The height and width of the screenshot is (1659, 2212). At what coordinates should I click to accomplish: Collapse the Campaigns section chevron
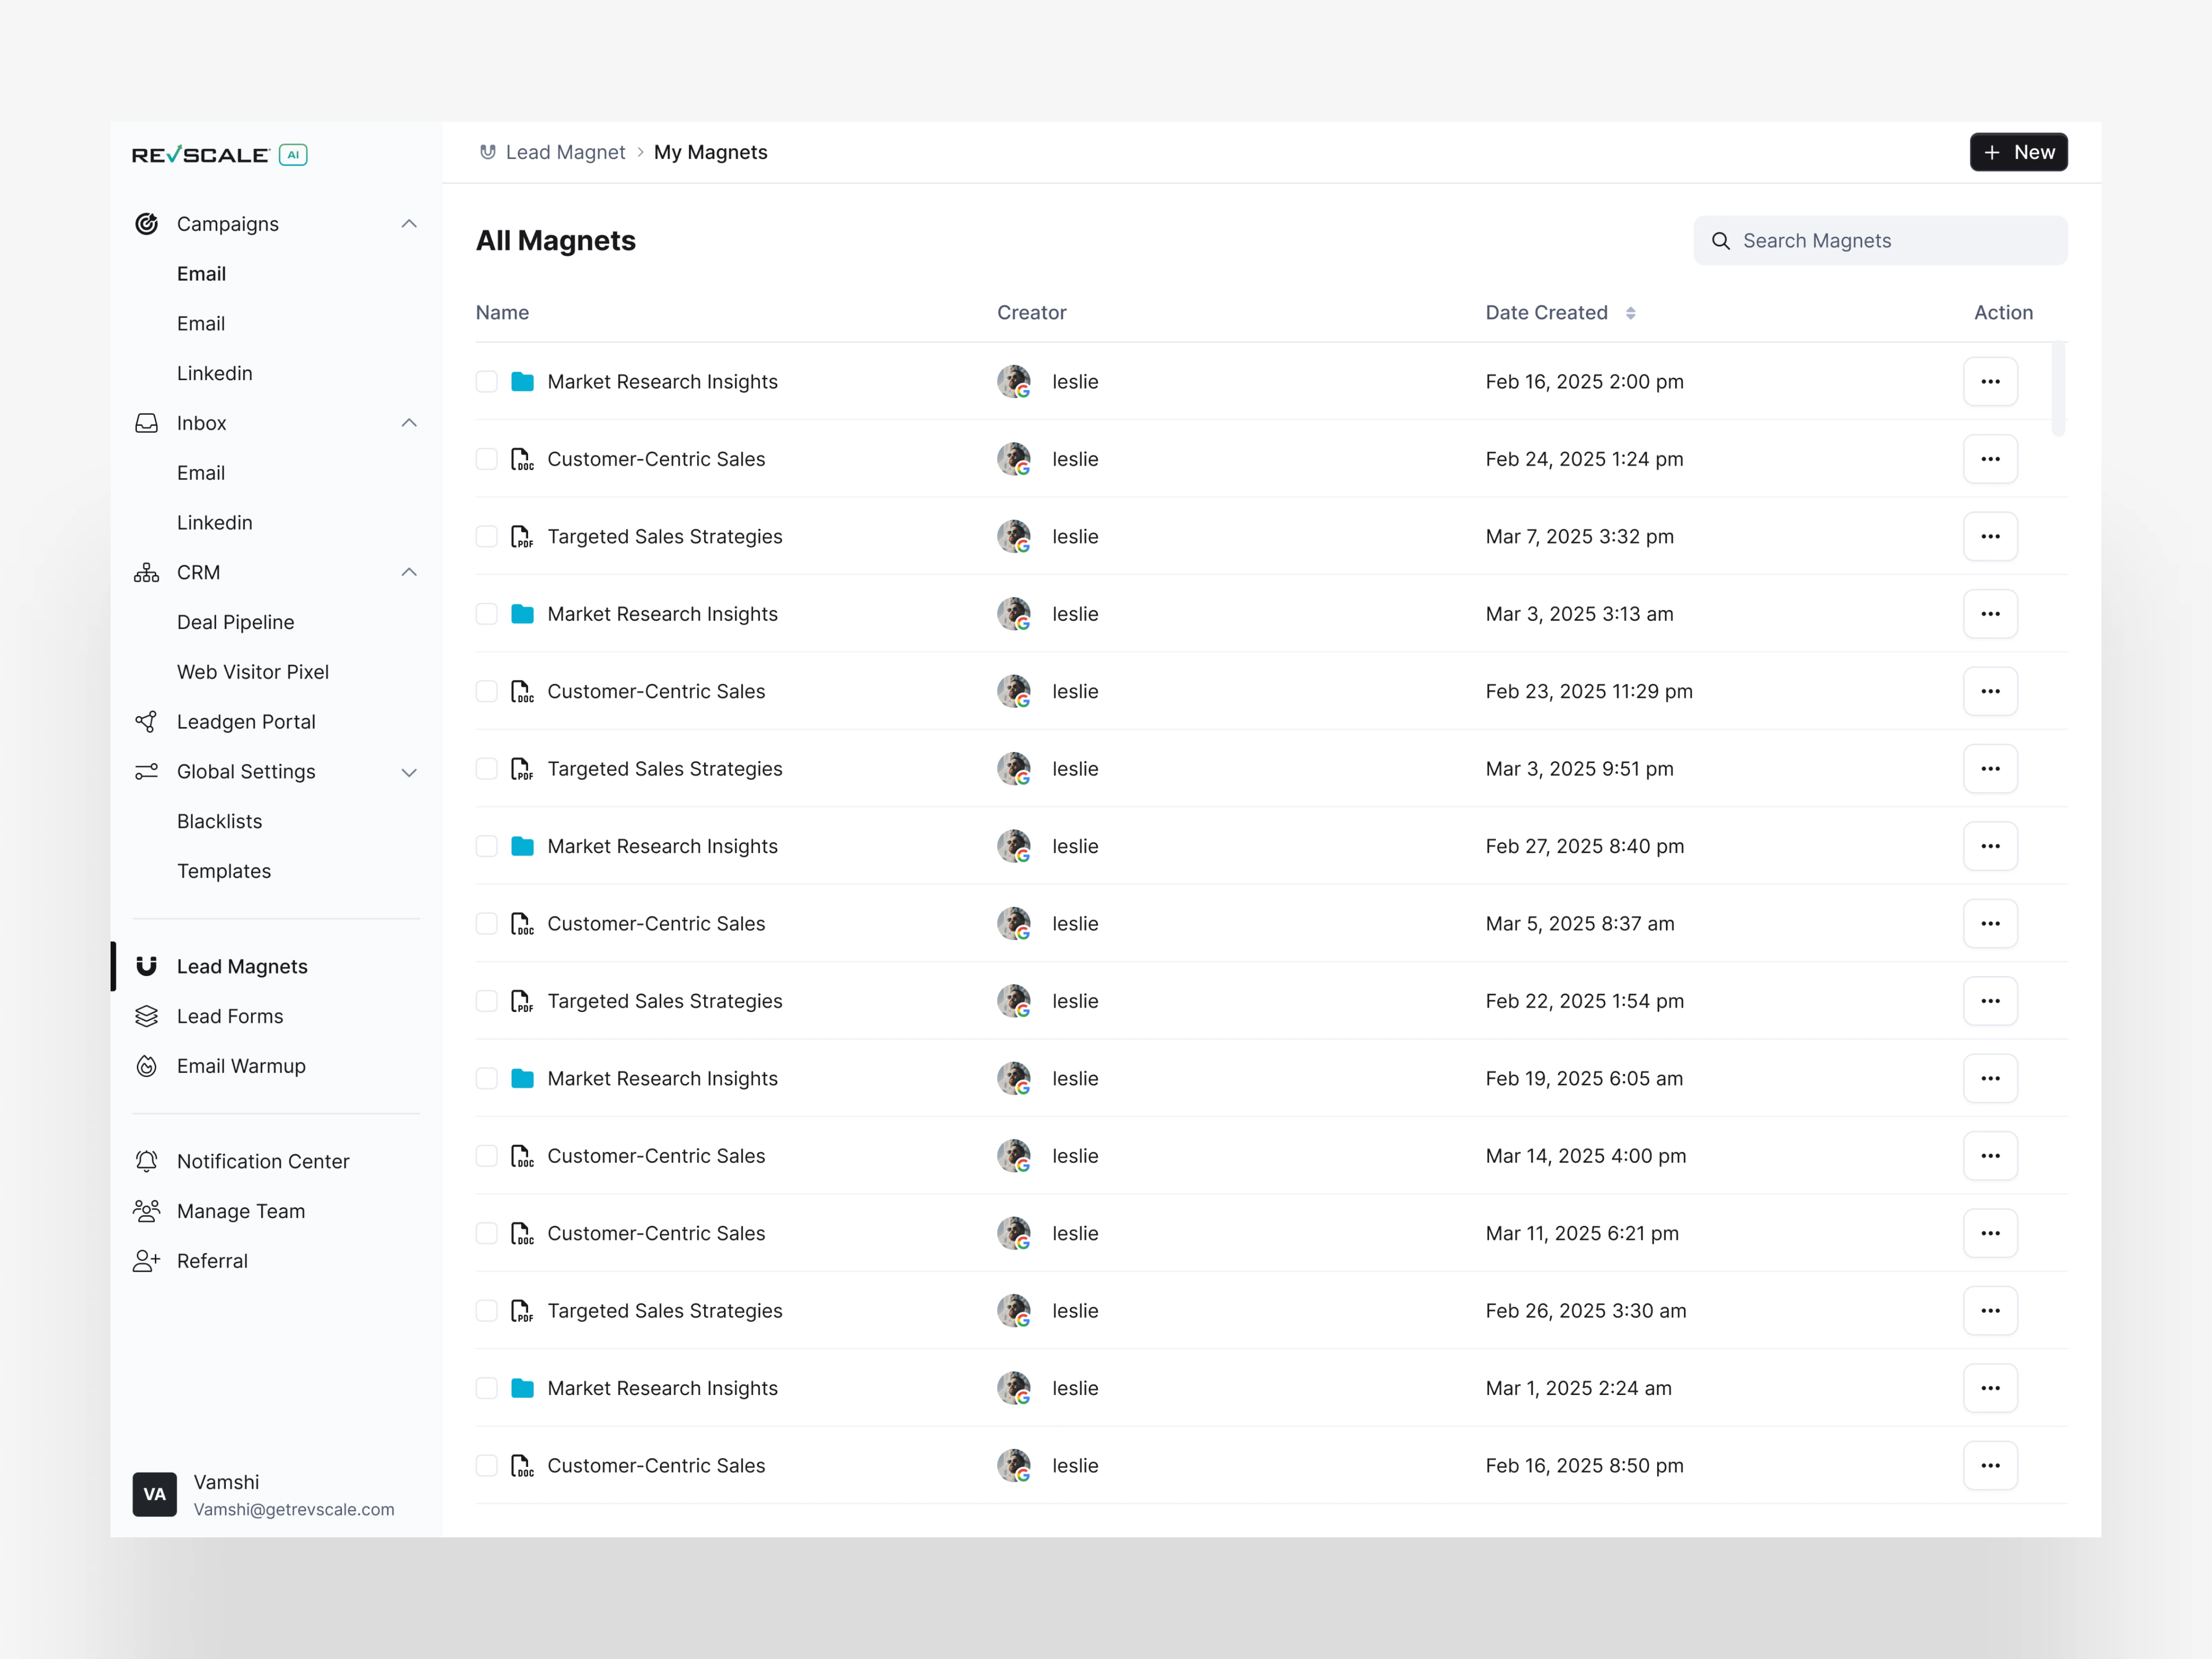409,224
